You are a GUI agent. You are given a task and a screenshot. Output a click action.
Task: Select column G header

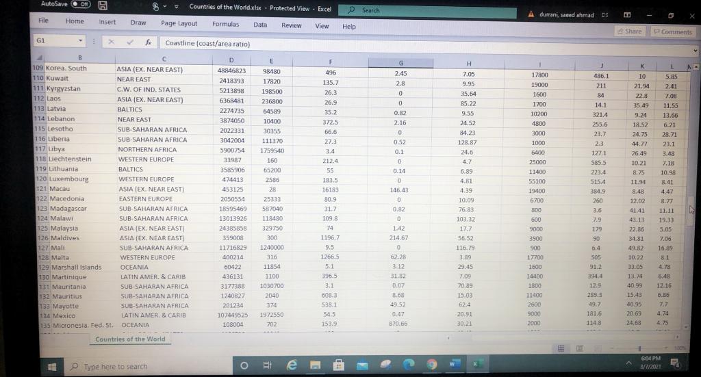[400, 63]
